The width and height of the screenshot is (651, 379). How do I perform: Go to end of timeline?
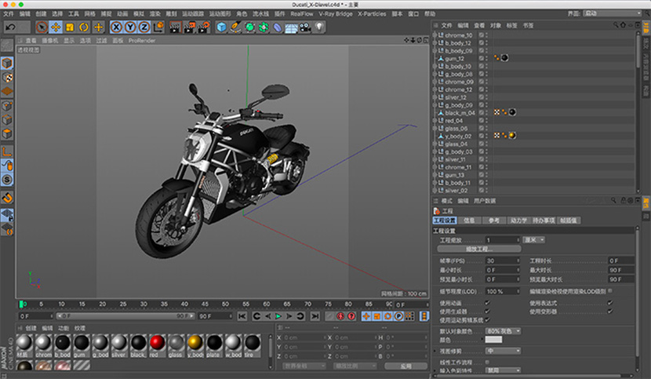pos(315,316)
